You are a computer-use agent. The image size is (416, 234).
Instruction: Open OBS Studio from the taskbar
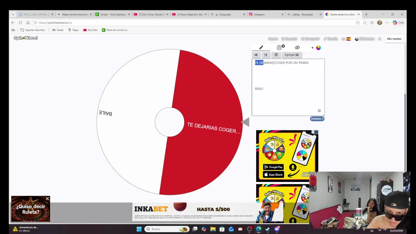point(249,229)
